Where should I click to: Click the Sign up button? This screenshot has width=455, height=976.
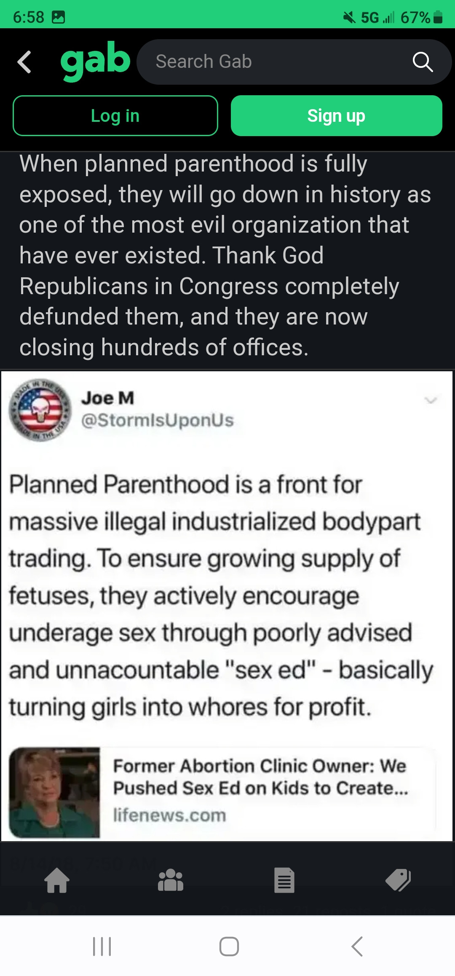(336, 116)
